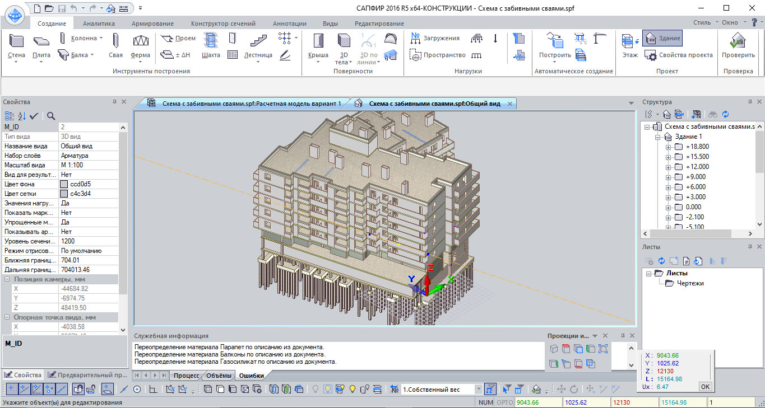Toggle ОРТО mode in status bar

pyautogui.click(x=504, y=402)
